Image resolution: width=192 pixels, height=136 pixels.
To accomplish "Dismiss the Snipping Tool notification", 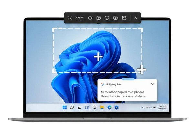I will tap(152, 84).
